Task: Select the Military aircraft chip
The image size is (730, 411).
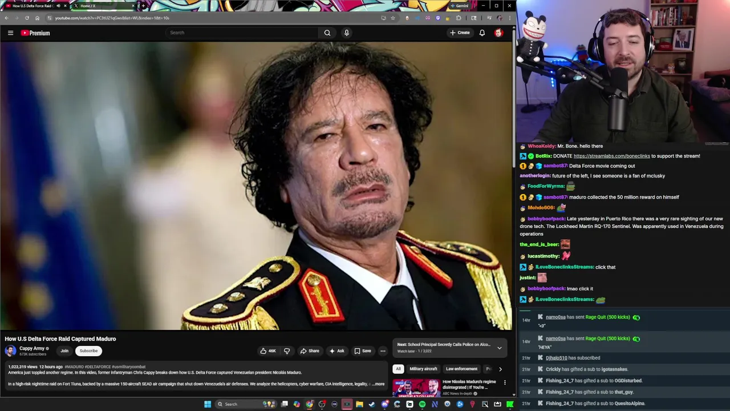Action: pos(423,369)
